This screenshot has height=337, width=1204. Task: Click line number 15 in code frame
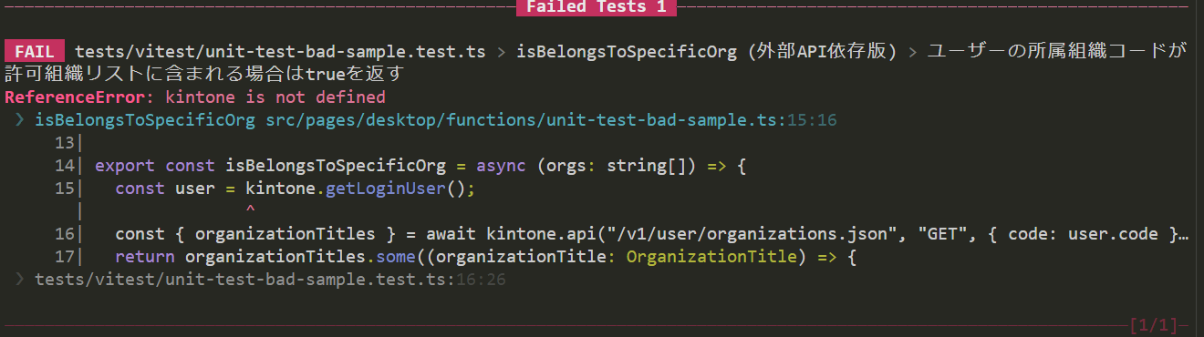[x=64, y=189]
